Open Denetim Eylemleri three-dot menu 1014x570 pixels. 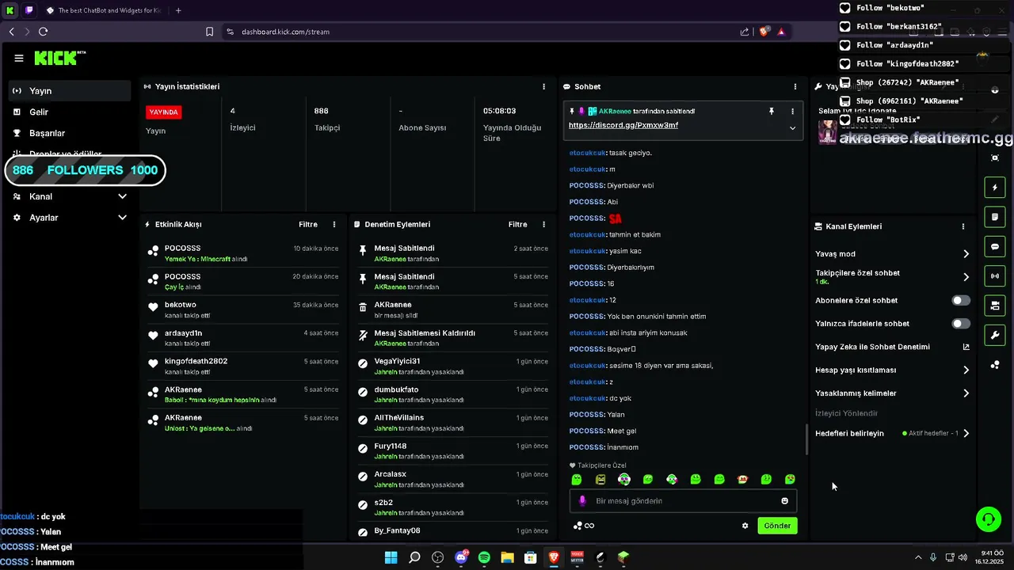[543, 225]
